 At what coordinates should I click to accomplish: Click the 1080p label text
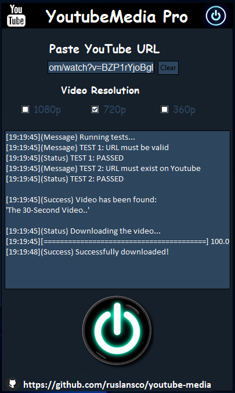click(x=47, y=110)
